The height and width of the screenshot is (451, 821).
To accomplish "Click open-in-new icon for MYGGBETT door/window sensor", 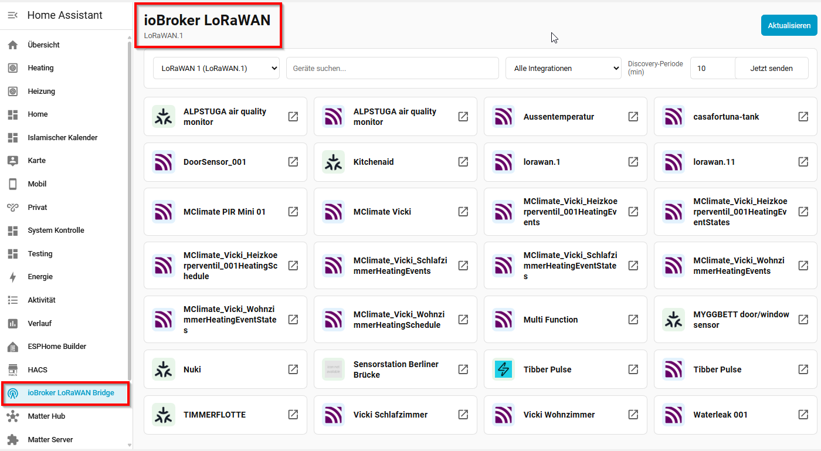I will [x=803, y=320].
